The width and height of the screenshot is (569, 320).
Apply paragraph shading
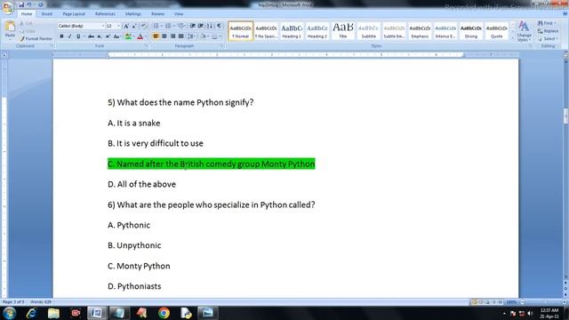pos(204,36)
